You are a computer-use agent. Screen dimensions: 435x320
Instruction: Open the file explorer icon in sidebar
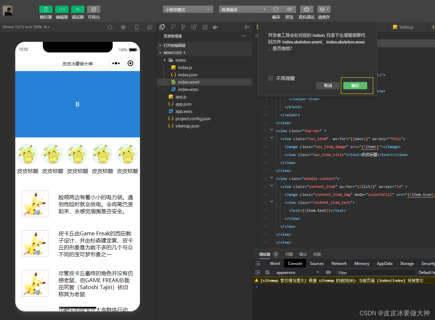tap(162, 27)
